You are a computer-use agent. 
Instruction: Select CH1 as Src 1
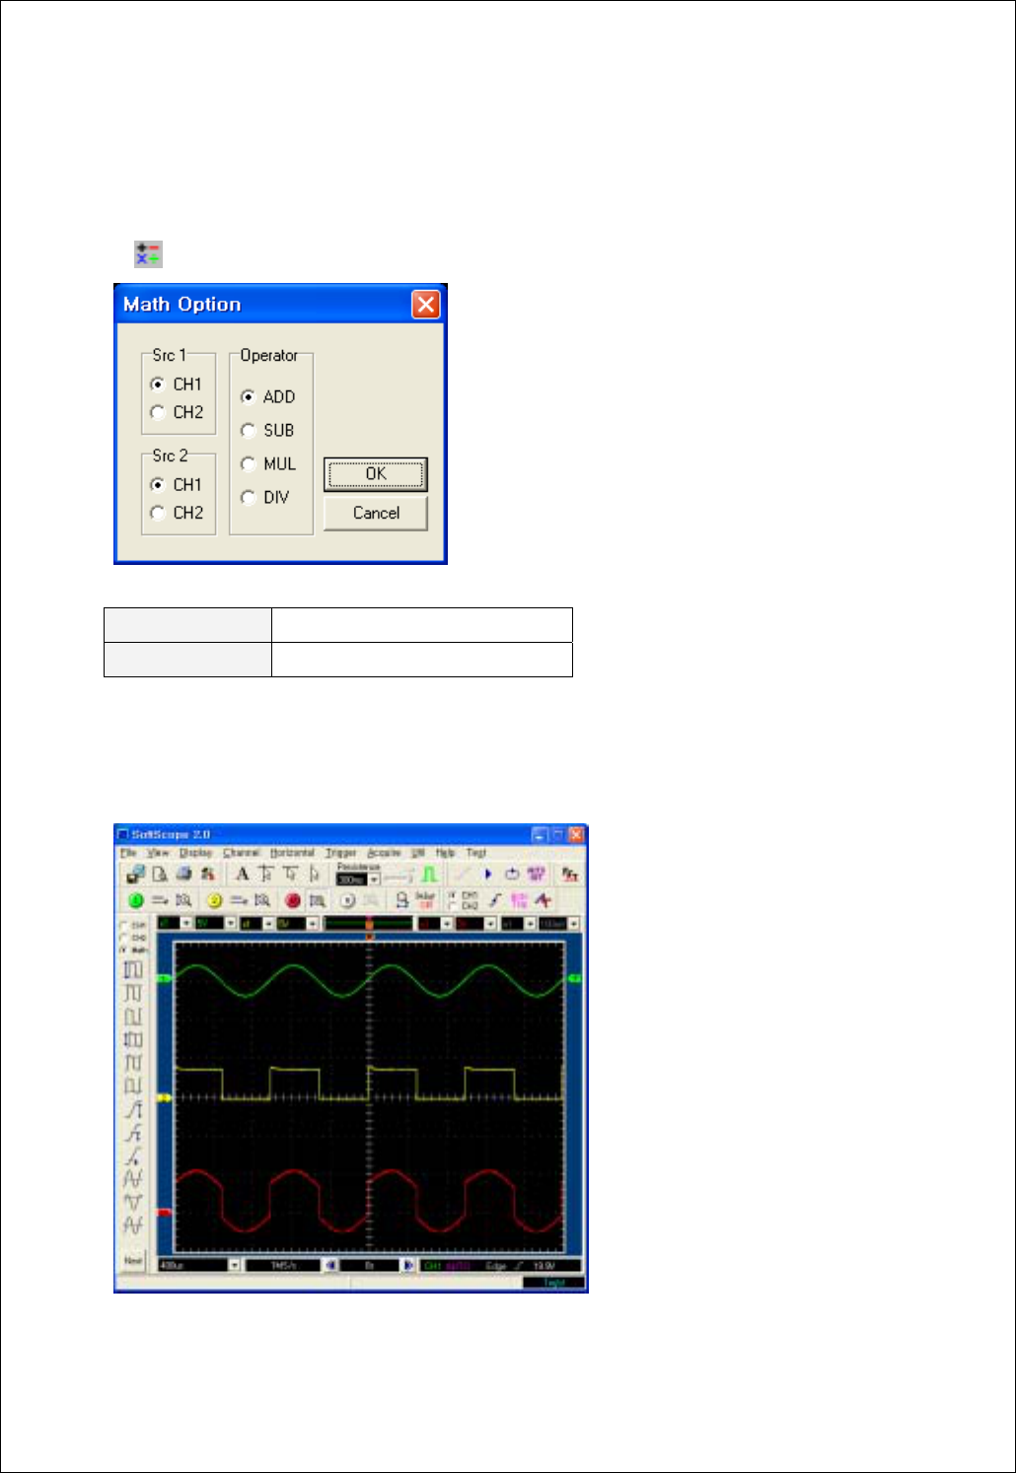tap(176, 385)
